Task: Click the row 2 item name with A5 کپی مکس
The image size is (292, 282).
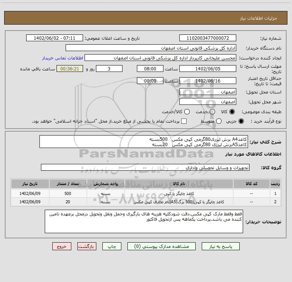Action: point(179,202)
